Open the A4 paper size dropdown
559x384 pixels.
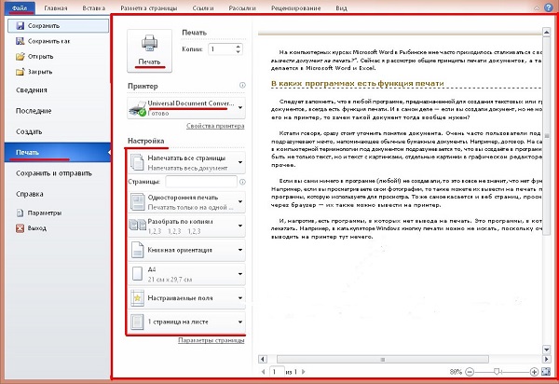click(x=241, y=272)
